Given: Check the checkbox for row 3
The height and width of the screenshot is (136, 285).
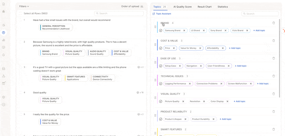Looking at the screenshot, I should pos(21,67).
